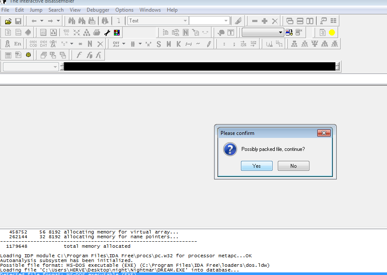Click the K stack variable icon
387x275 pixels.
click(179, 44)
